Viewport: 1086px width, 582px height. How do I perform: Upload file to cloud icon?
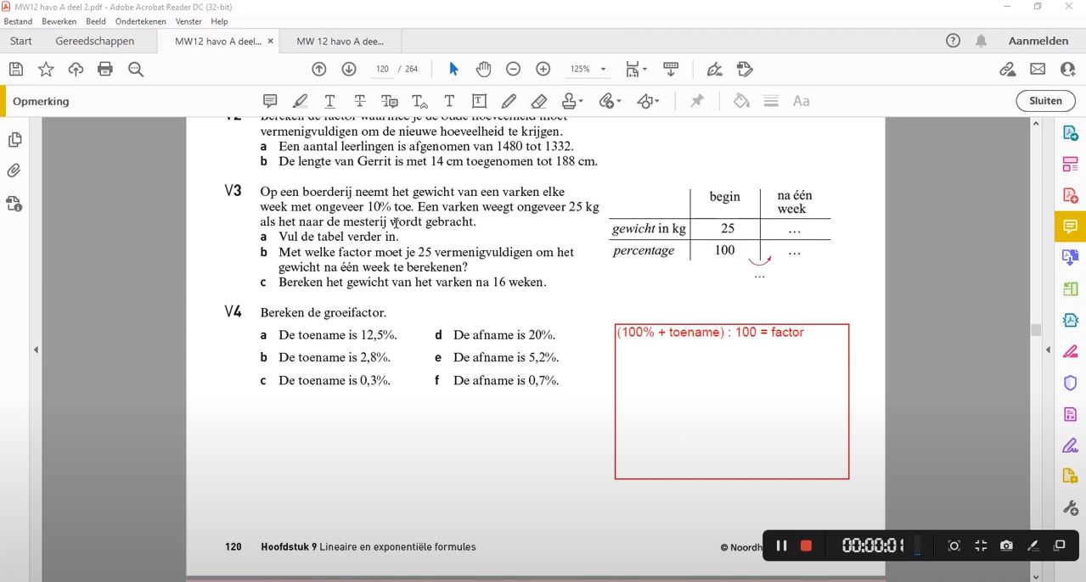[76, 70]
